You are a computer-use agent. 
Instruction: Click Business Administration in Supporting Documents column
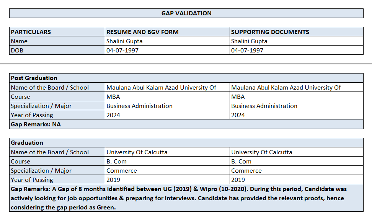pyautogui.click(x=264, y=106)
